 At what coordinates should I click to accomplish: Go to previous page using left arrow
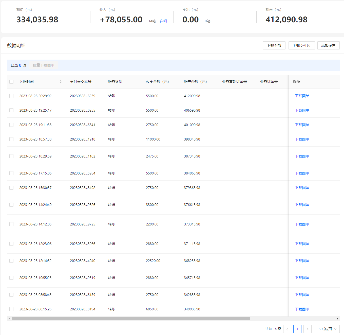pos(287,329)
